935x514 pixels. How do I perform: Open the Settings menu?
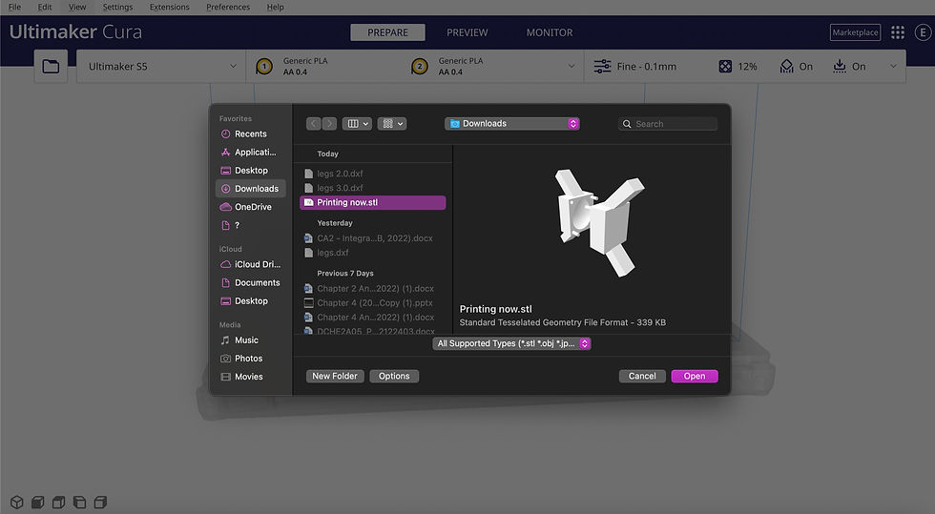(117, 8)
